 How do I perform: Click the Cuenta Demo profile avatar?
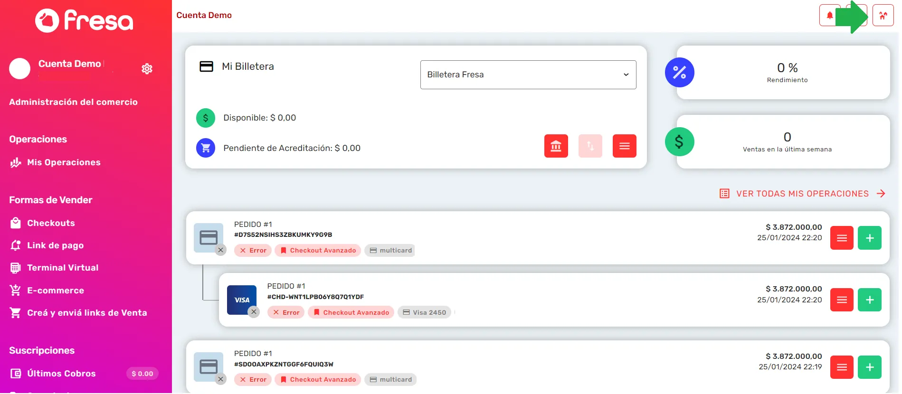pyautogui.click(x=19, y=69)
